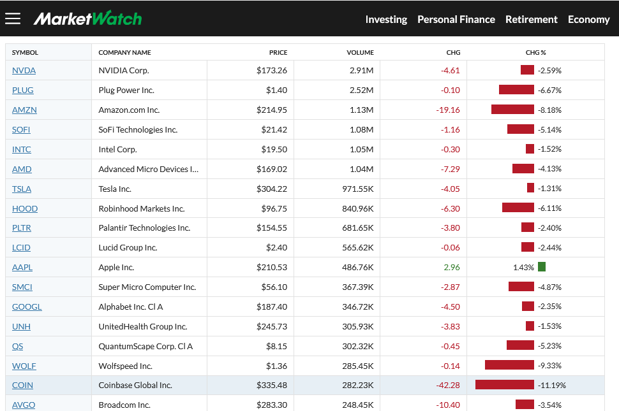Open the AMZN ticker link
Image resolution: width=619 pixels, height=411 pixels.
(x=24, y=110)
